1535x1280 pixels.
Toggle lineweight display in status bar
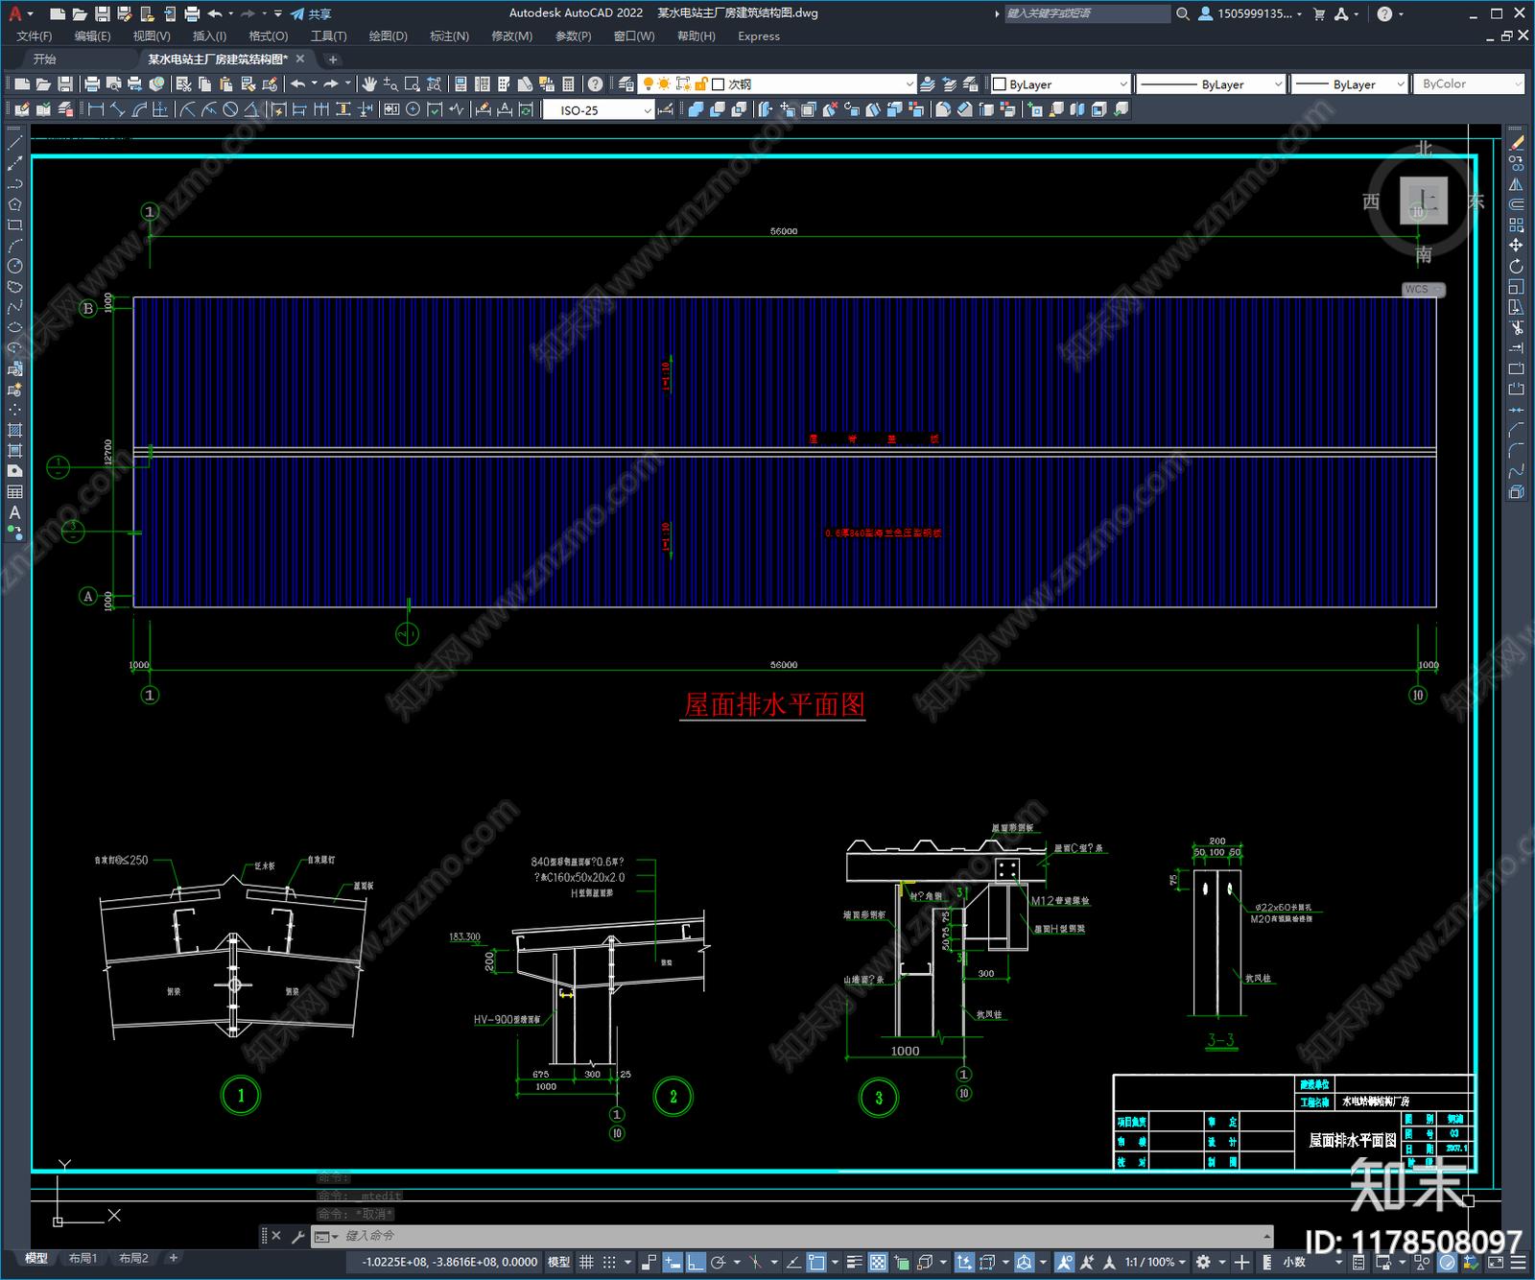click(854, 1263)
